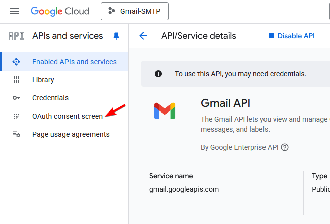Click the API logo icon

pyautogui.click(x=16, y=36)
